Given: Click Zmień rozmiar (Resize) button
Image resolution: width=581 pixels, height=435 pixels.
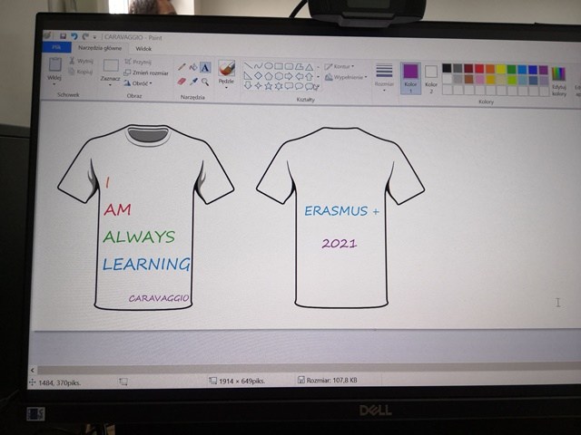Looking at the screenshot, I should tap(146, 72).
